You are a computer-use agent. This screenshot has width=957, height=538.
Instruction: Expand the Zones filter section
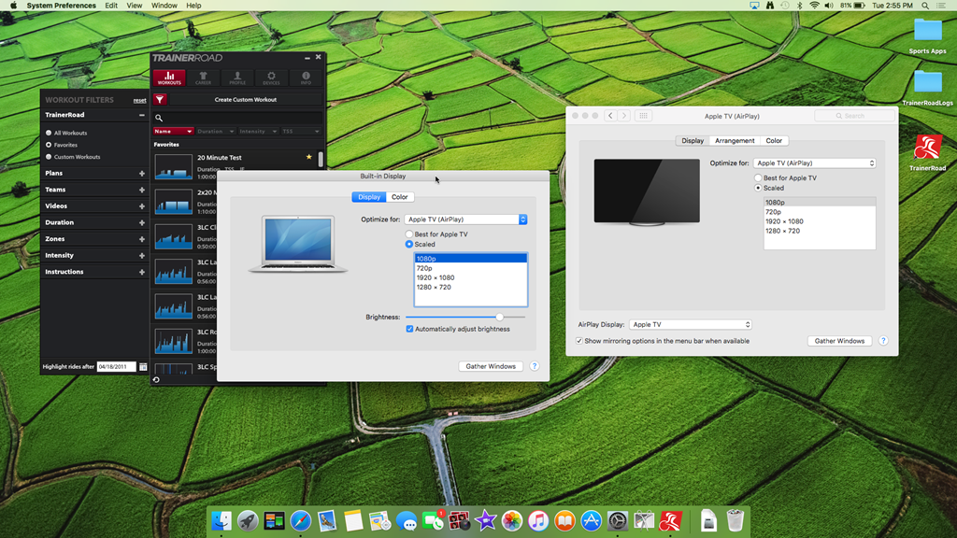pos(142,240)
